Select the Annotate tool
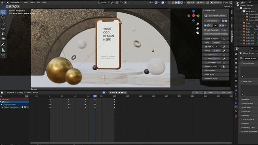258x145 pixels. click(x=3, y=45)
